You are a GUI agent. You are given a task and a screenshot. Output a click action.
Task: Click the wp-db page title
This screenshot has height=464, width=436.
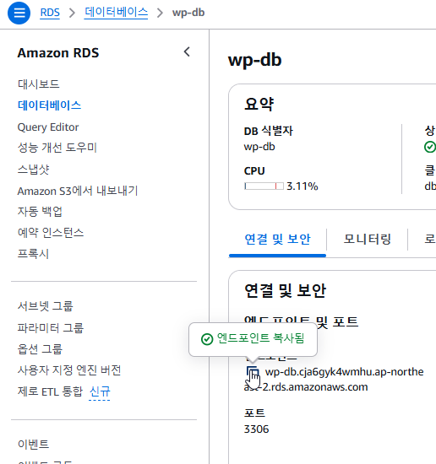pos(254,60)
